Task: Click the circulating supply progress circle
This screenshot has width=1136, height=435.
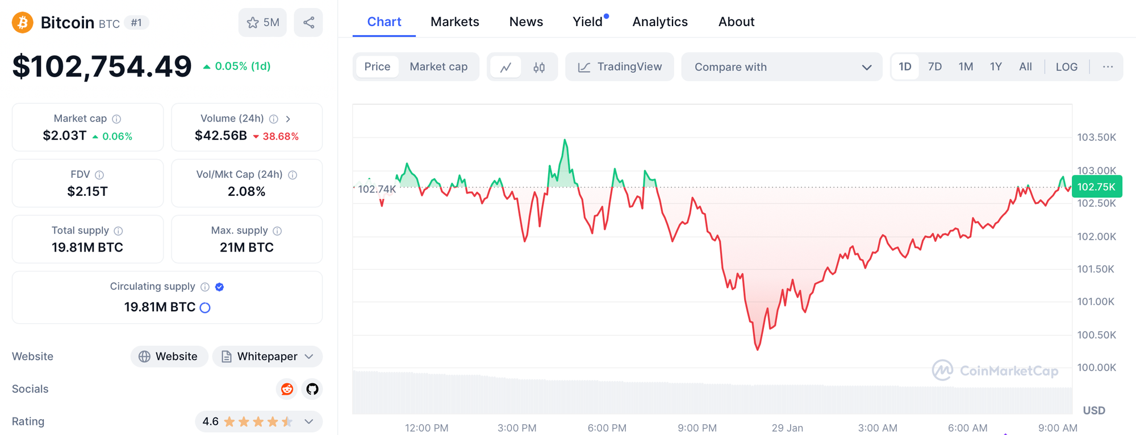Action: point(206,308)
